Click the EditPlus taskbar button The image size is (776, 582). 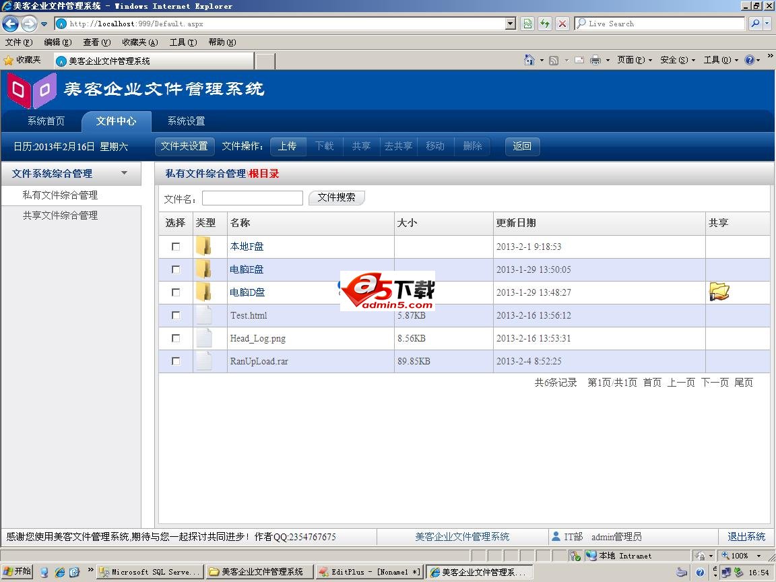369,572
